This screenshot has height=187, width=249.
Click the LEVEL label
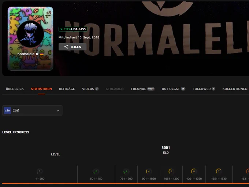[55, 154]
